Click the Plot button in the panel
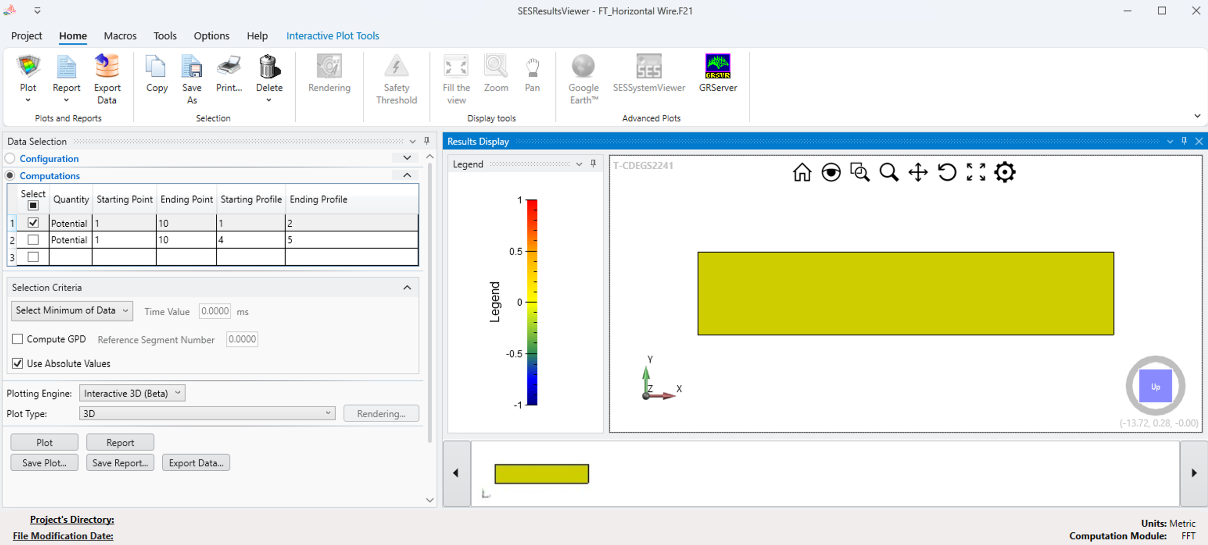The image size is (1208, 545). pos(44,442)
